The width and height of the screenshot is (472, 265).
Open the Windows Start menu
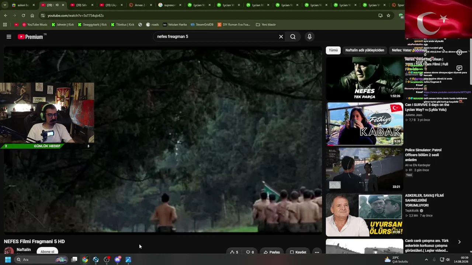coord(8,259)
